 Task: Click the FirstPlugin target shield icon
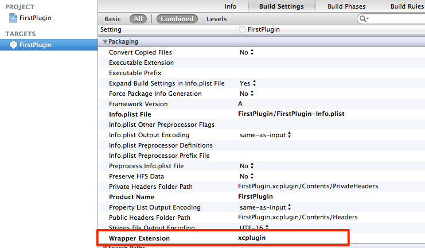click(x=14, y=45)
